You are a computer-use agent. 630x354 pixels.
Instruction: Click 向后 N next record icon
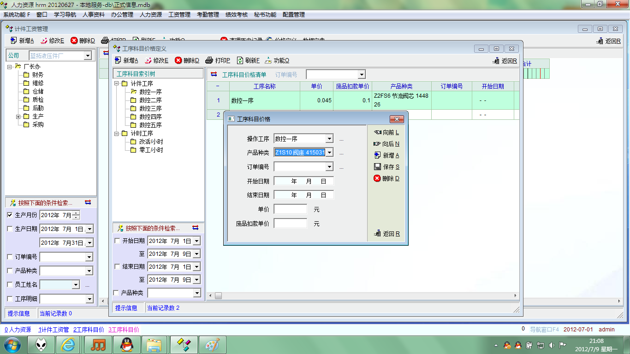(x=377, y=144)
